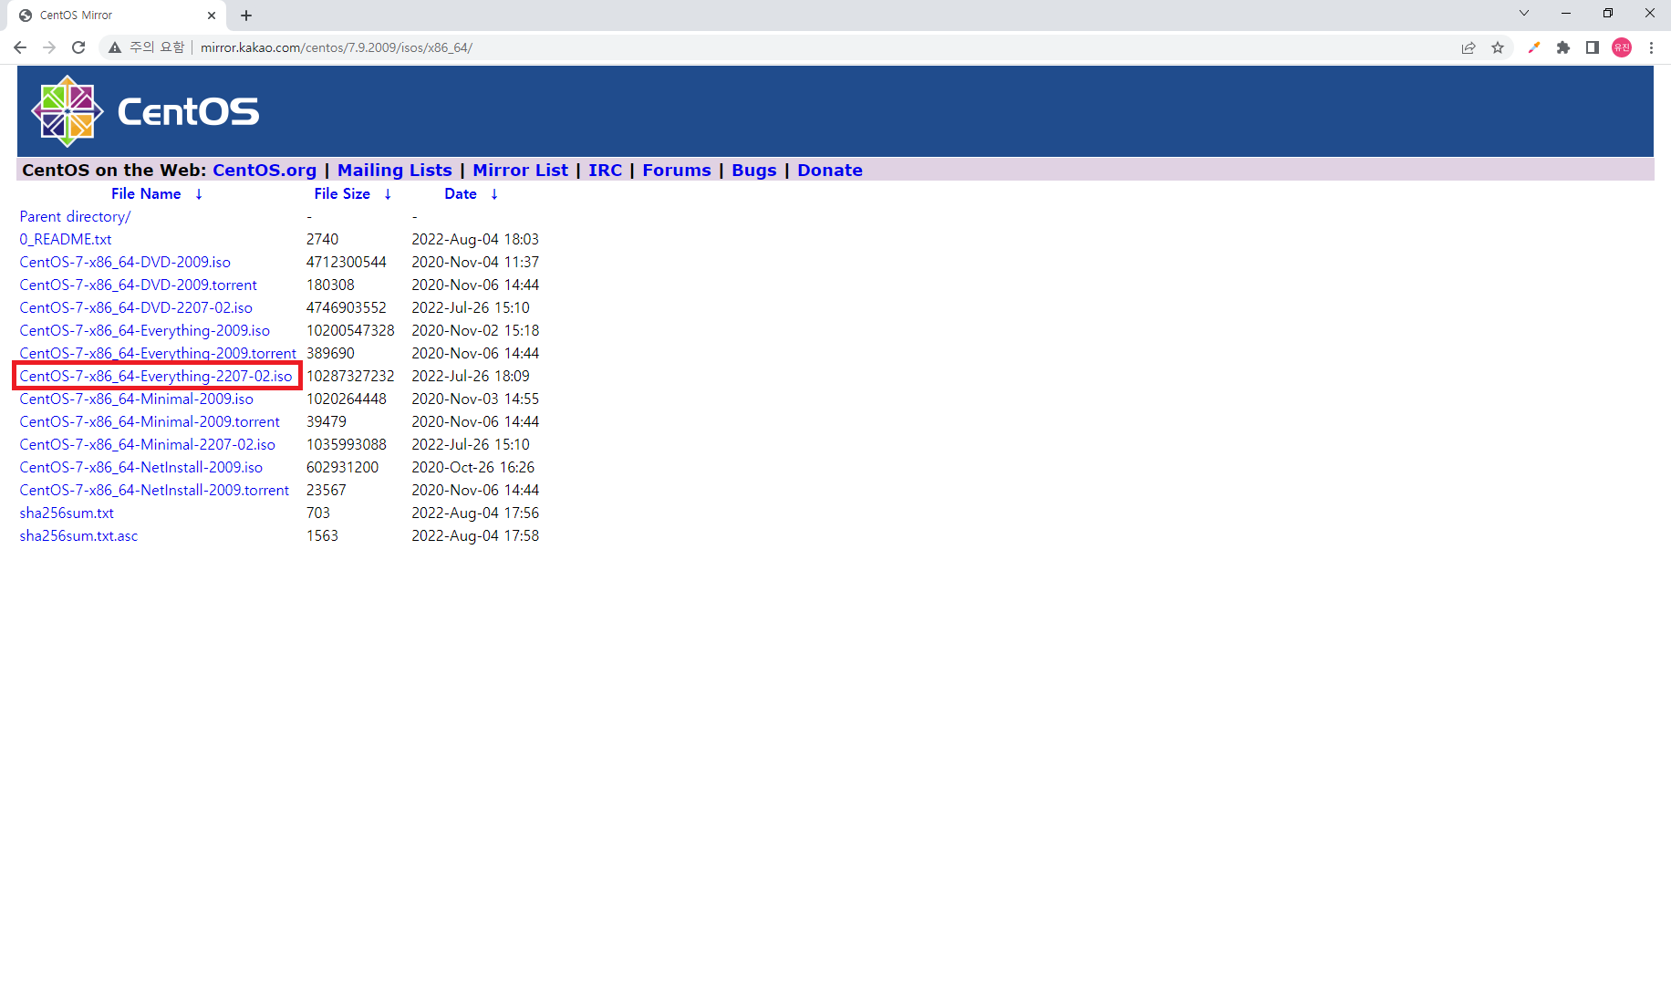Click the CentOS logo banner
The image size is (1671, 985).
pyautogui.click(x=146, y=111)
